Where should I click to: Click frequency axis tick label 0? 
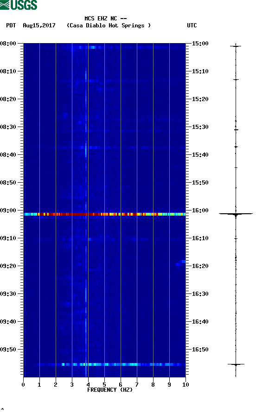23,385
